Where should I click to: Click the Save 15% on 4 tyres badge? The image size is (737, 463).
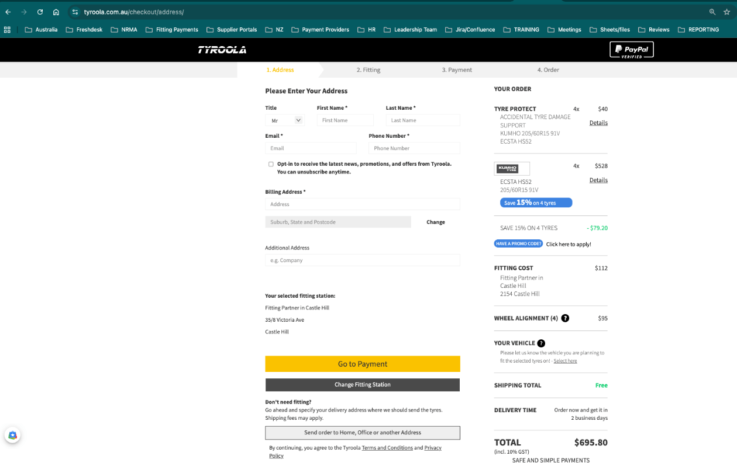pos(536,203)
